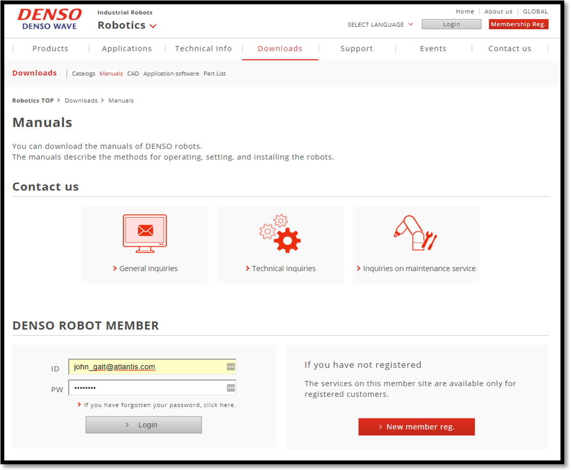The image size is (571, 470).
Task: Expand the Robotics dropdown in the header
Action: click(127, 25)
